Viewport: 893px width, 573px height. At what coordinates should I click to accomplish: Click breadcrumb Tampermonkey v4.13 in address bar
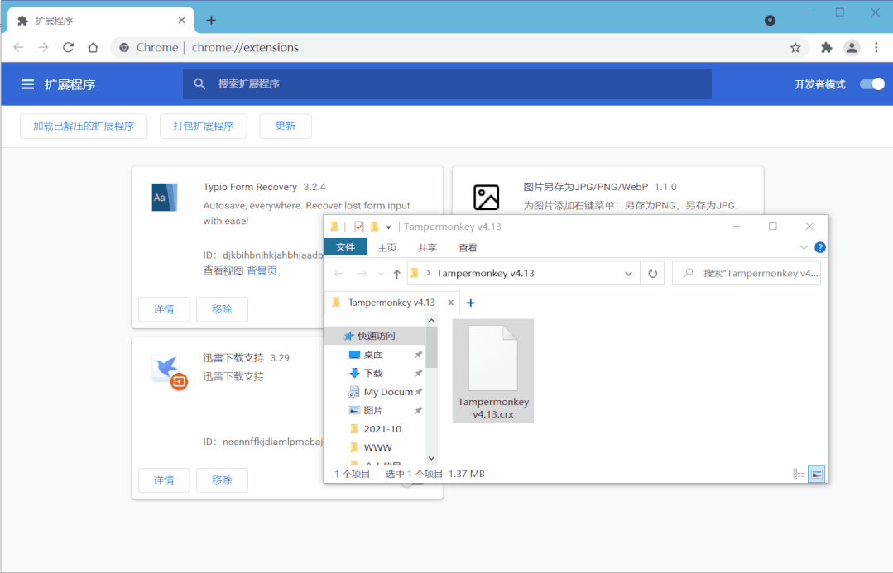[485, 274]
